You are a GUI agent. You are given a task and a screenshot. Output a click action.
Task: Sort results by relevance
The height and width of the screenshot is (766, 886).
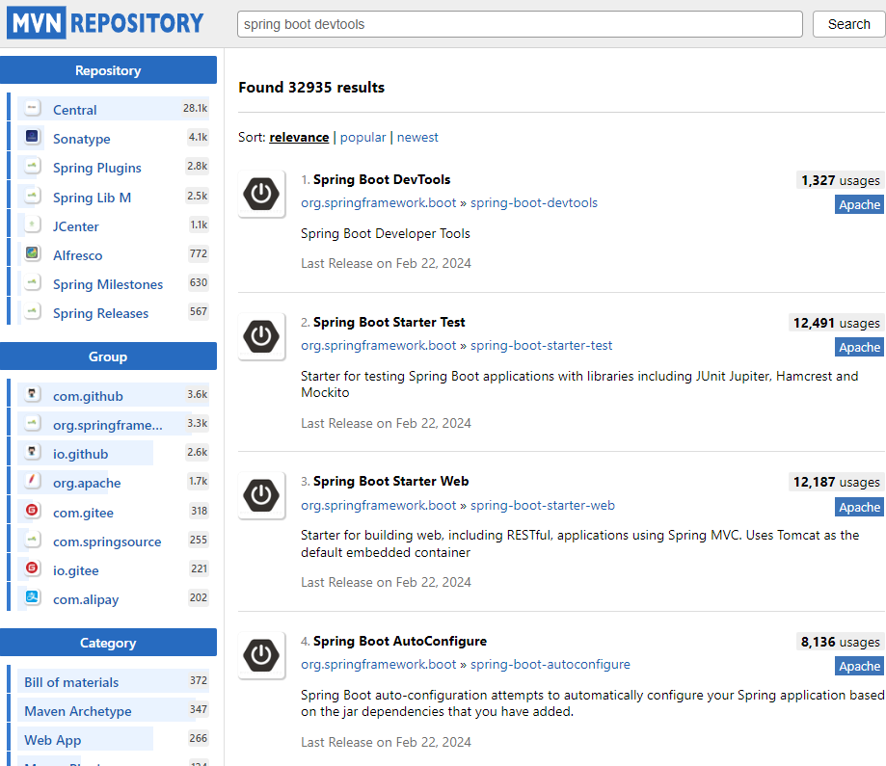click(x=299, y=137)
